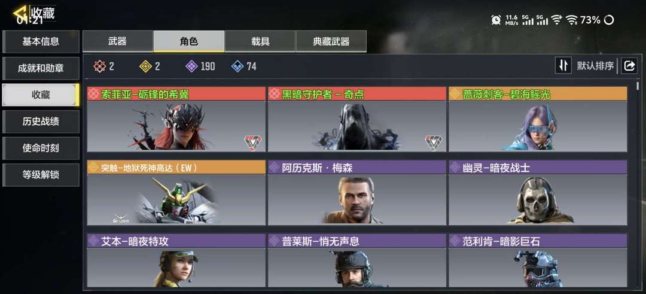Select the 蔷薇刺客-碧海鳐光 character card
646x294 pixels.
538,119
